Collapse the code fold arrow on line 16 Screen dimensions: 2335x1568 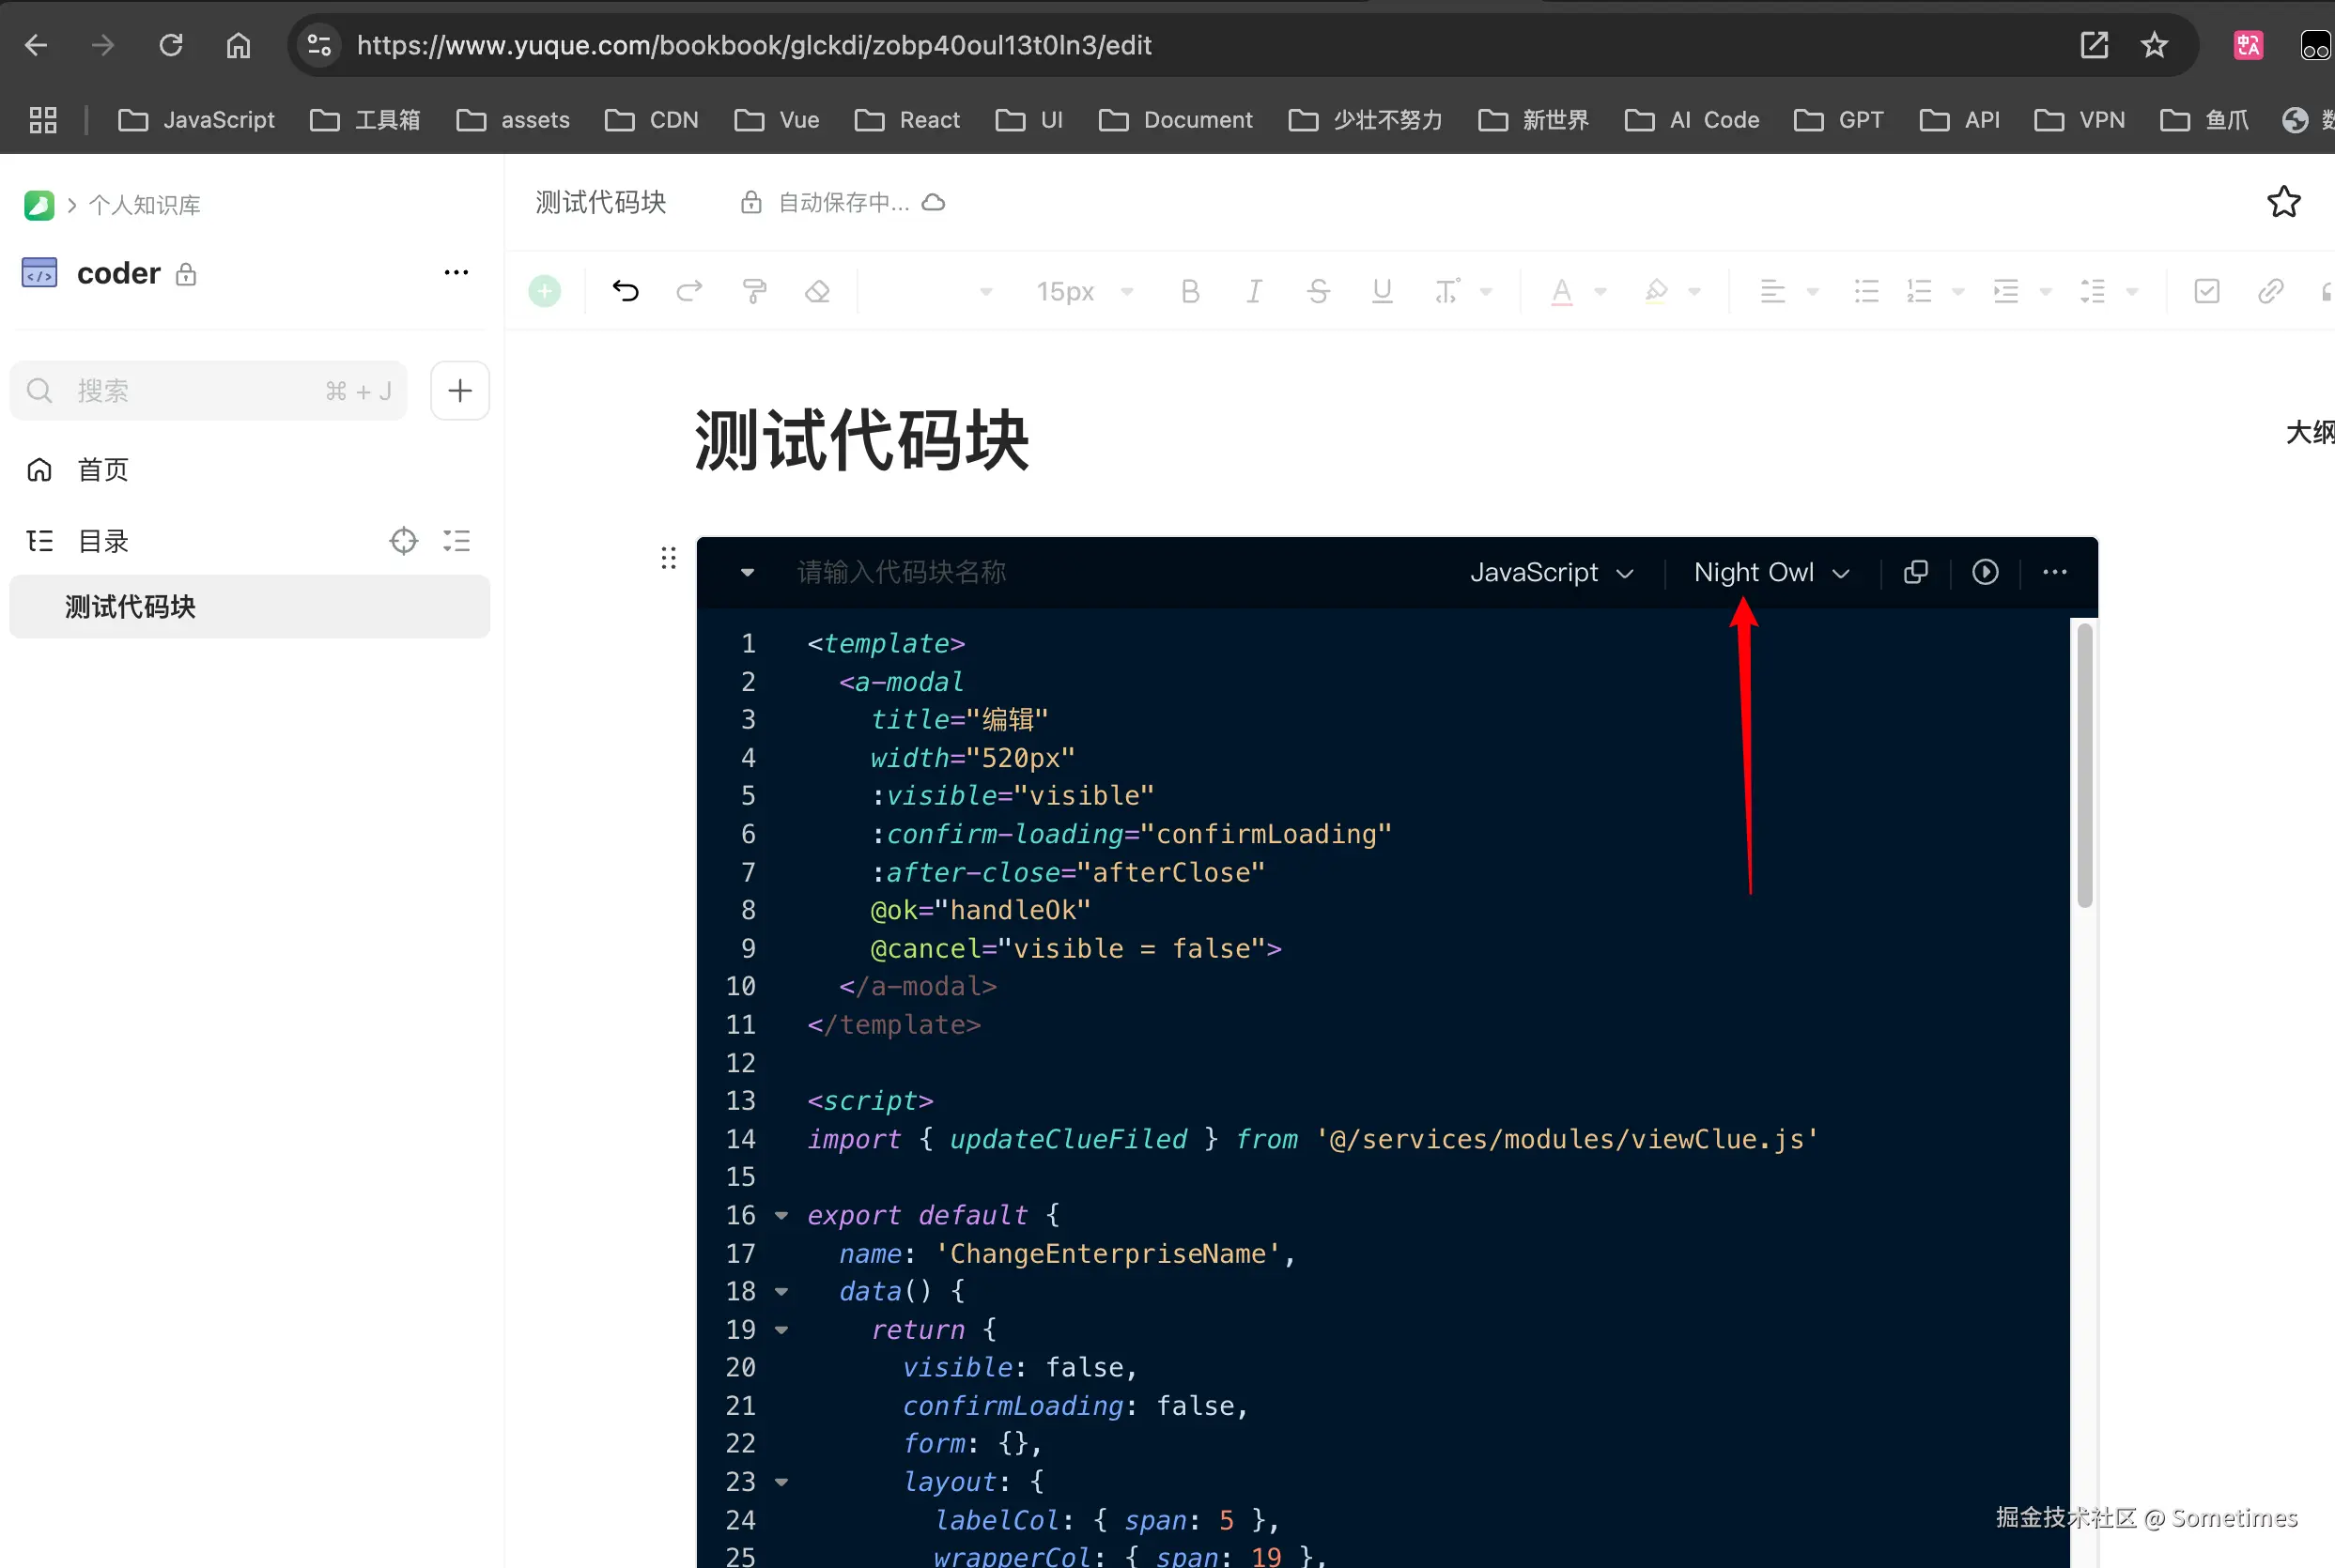(781, 1216)
